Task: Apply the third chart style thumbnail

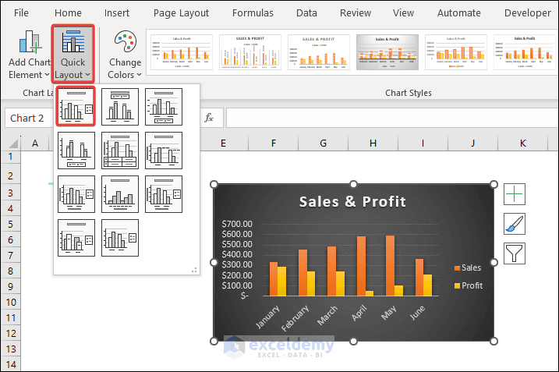Action: (319, 52)
